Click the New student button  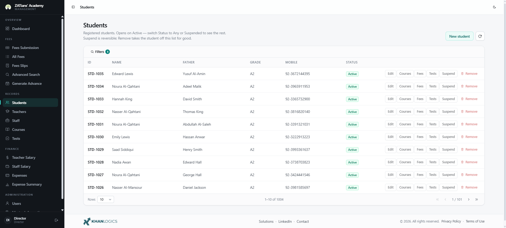tap(459, 36)
